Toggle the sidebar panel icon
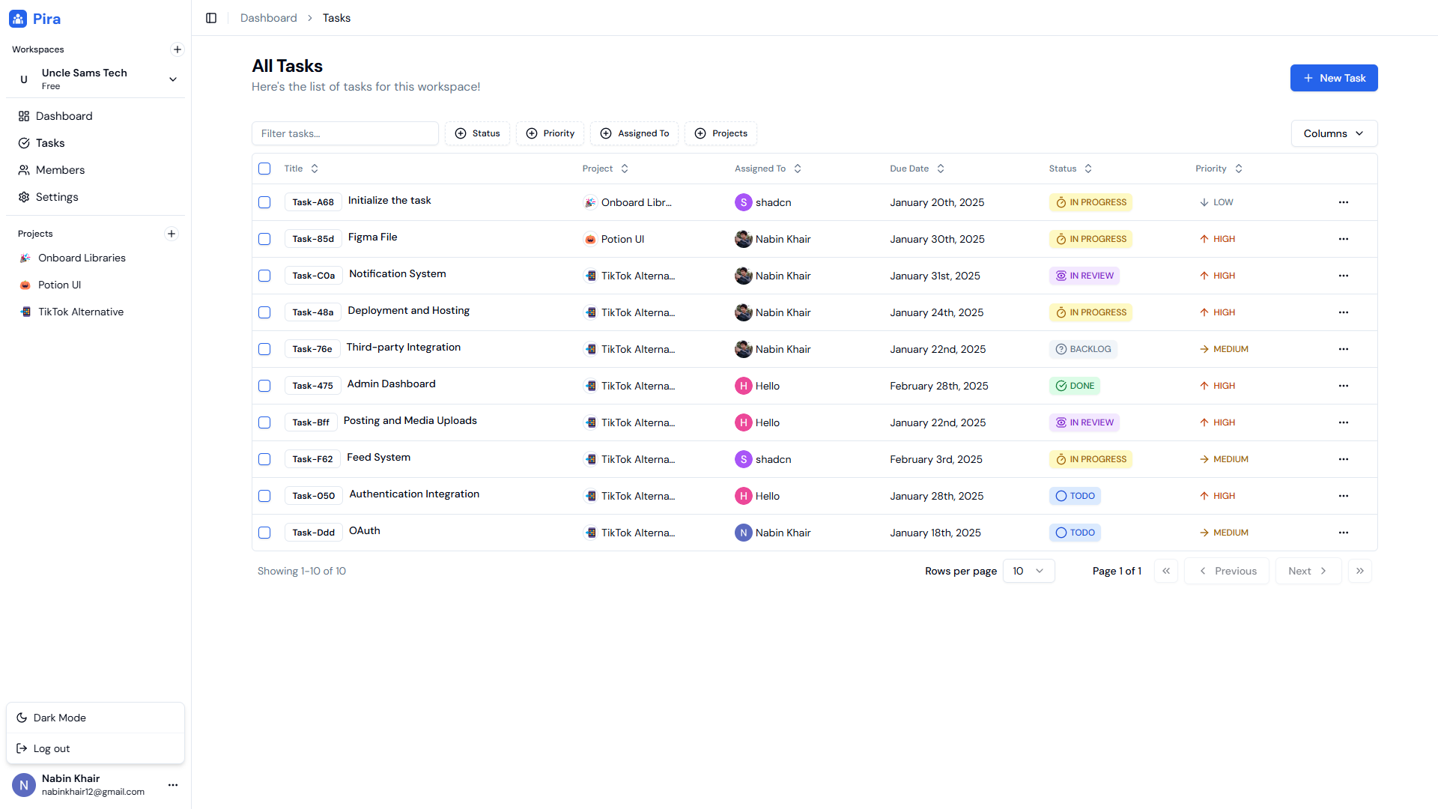Viewport: 1438px width, 809px height. pyautogui.click(x=211, y=18)
